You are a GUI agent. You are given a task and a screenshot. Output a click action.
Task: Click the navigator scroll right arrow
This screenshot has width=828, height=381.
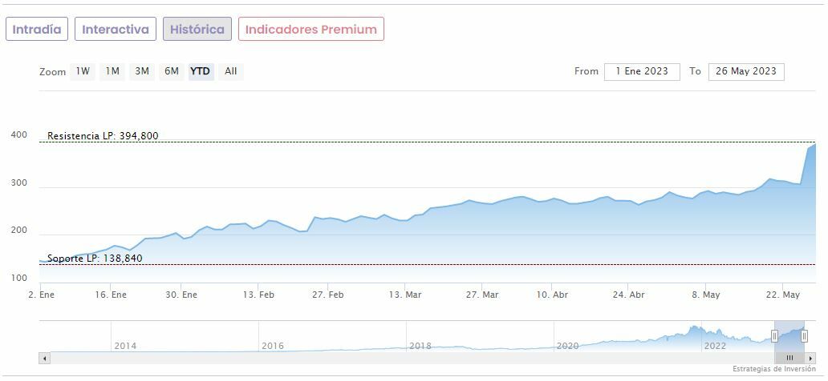811,358
